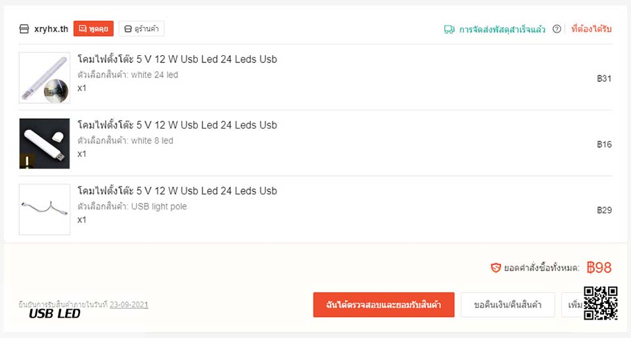This screenshot has height=338, width=631.
Task: Confirm order received with the orange button
Action: pyautogui.click(x=384, y=305)
